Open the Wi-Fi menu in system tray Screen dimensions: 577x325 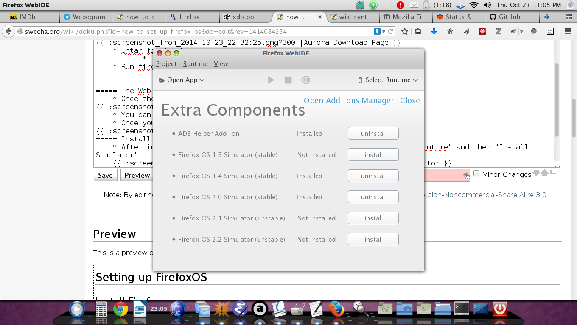coord(474,5)
